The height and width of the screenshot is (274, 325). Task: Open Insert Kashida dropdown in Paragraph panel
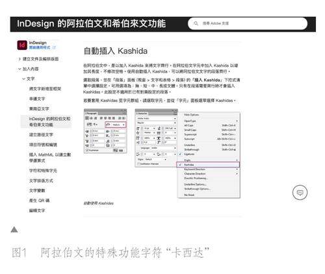[x=116, y=125]
